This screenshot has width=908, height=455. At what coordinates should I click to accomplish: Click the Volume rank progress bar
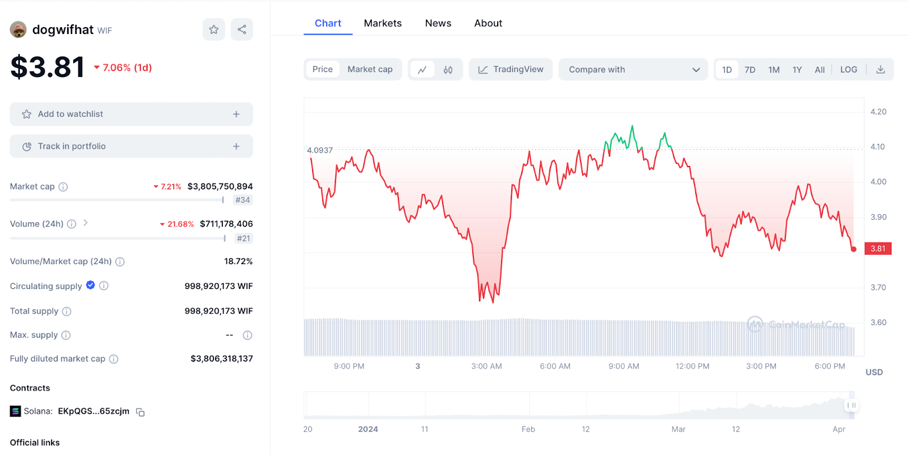click(x=117, y=239)
